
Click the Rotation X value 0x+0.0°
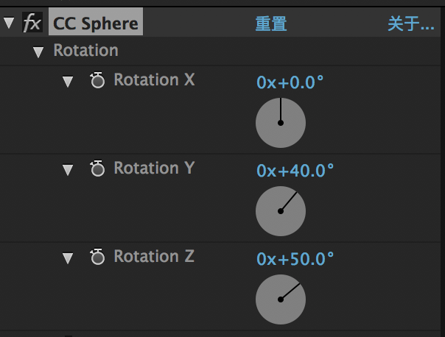point(290,82)
